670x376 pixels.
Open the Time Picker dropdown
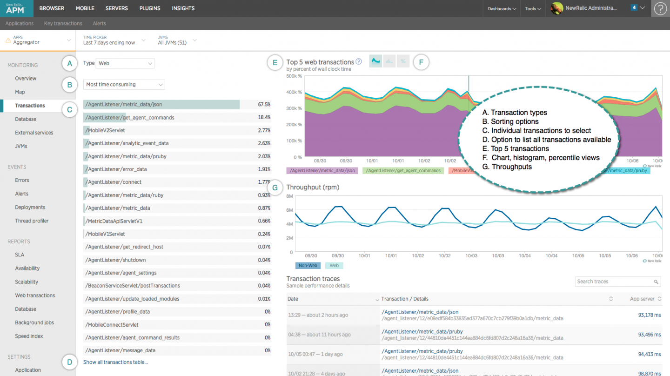click(x=114, y=40)
